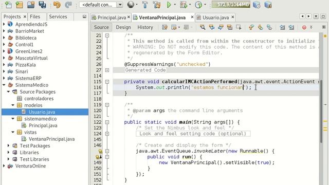The width and height of the screenshot is (329, 185).
Task: Create a new file from toolbar
Action: point(8,5)
